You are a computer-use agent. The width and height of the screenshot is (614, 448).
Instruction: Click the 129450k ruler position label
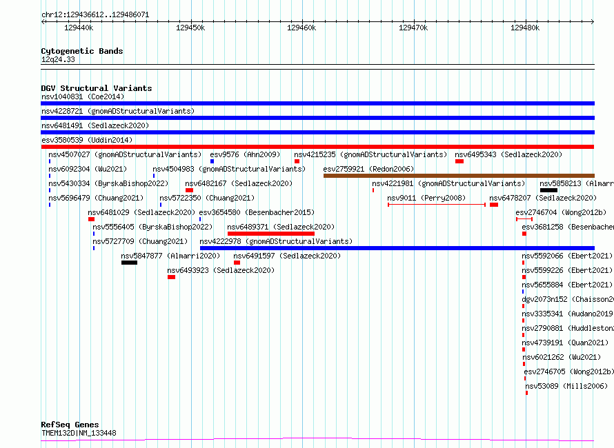tap(190, 28)
